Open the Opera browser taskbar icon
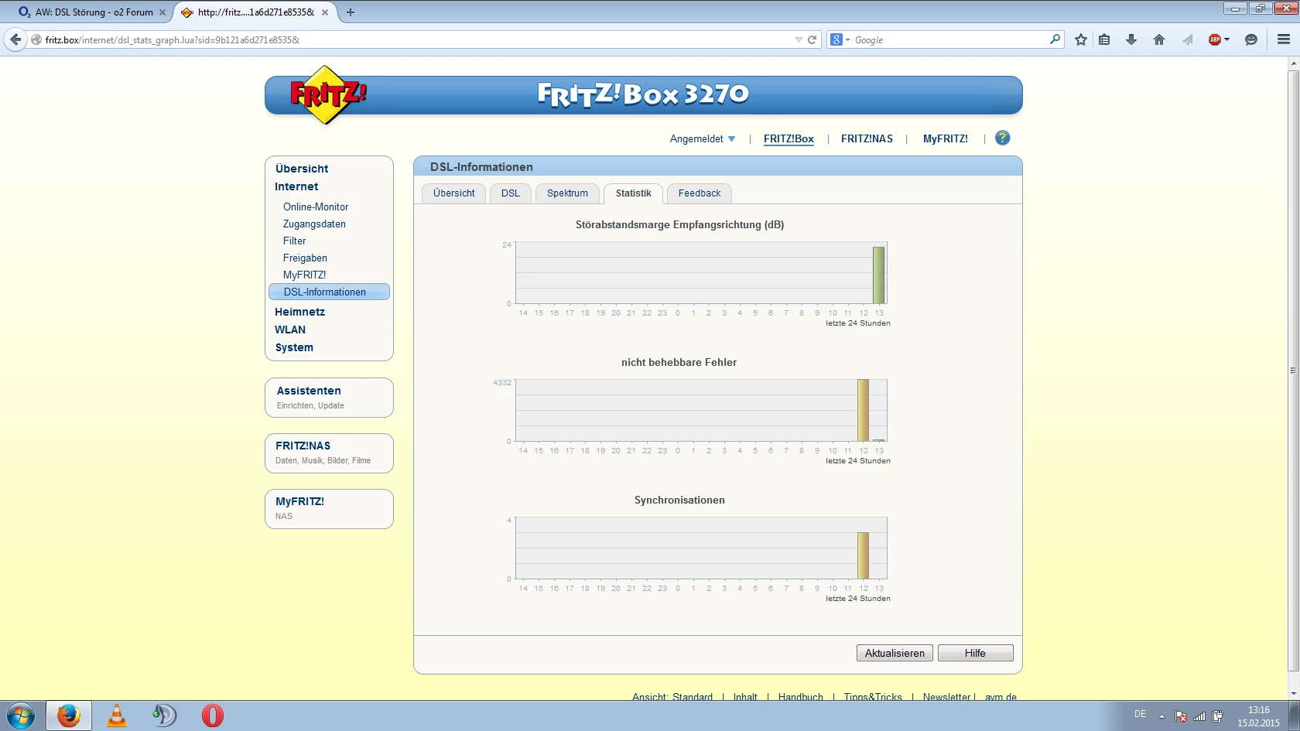The width and height of the screenshot is (1300, 731). coord(213,716)
